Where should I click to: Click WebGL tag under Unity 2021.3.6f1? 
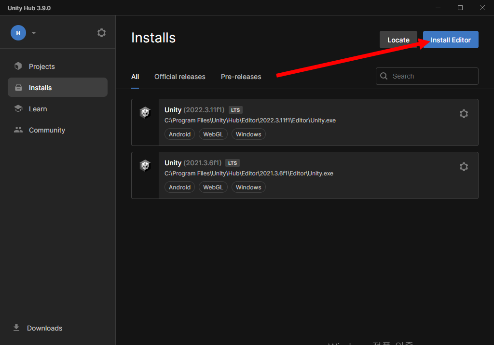click(213, 187)
